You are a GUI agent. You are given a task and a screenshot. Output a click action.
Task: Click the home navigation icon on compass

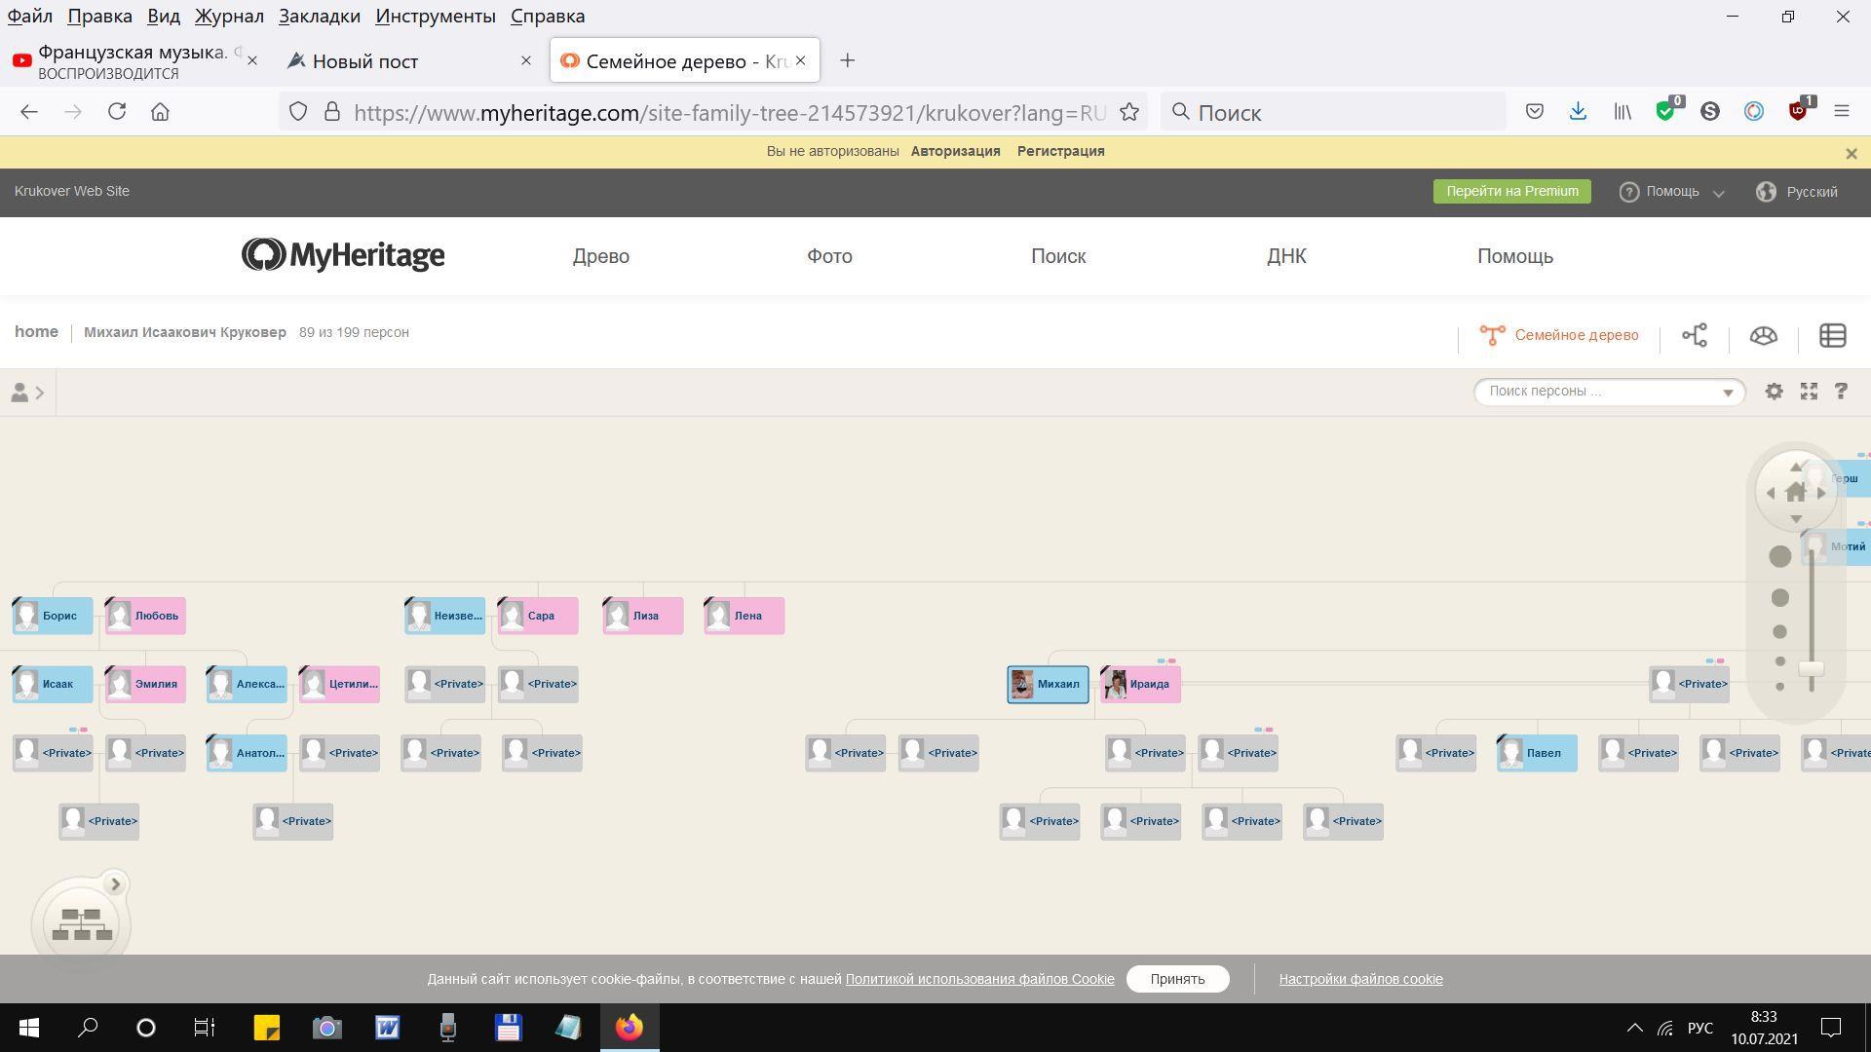point(1795,493)
